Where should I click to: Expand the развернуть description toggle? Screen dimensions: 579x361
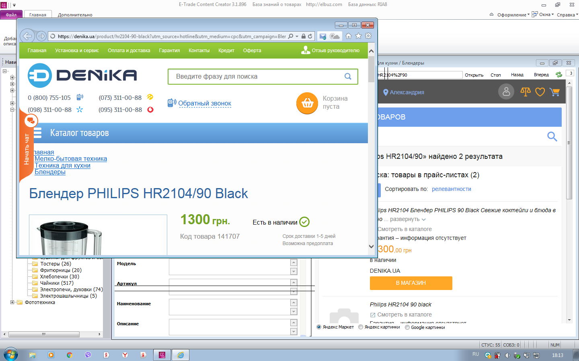pyautogui.click(x=408, y=219)
